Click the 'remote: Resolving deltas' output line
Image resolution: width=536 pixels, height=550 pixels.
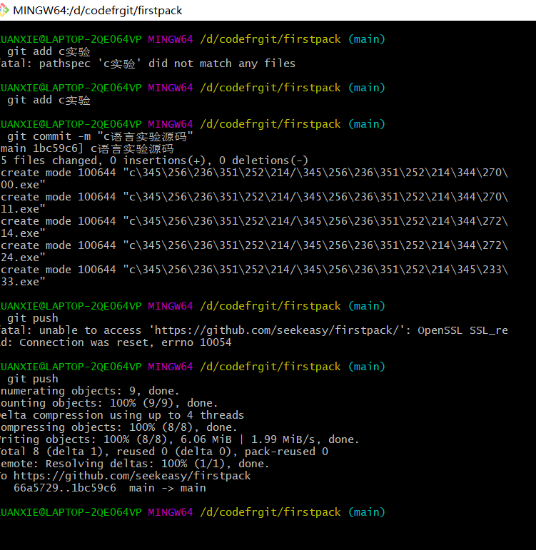coord(135,464)
